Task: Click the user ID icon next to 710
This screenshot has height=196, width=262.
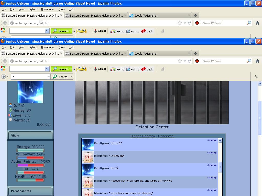Action: click(x=10, y=105)
